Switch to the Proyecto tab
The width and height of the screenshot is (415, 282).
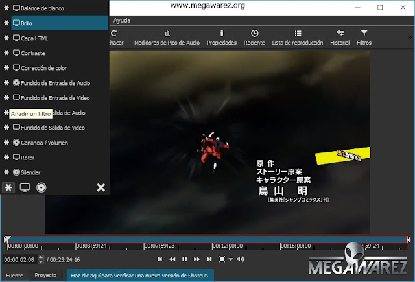tap(45, 275)
